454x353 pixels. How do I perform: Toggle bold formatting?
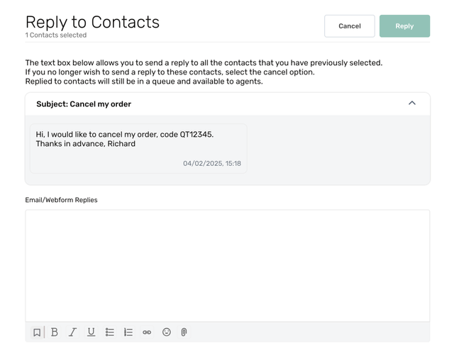tap(55, 332)
